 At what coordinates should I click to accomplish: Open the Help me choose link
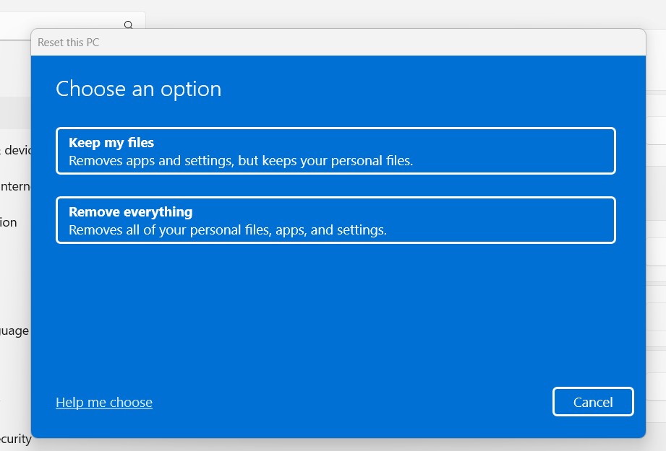tap(104, 403)
